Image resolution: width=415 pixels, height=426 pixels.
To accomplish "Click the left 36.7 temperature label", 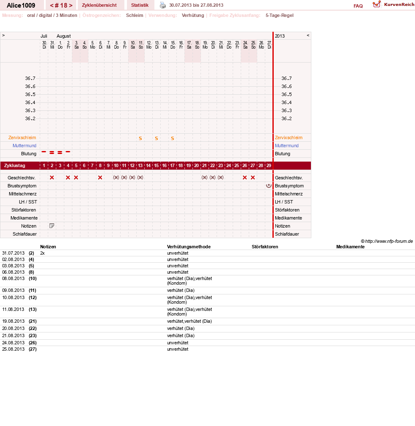I will tap(30, 78).
